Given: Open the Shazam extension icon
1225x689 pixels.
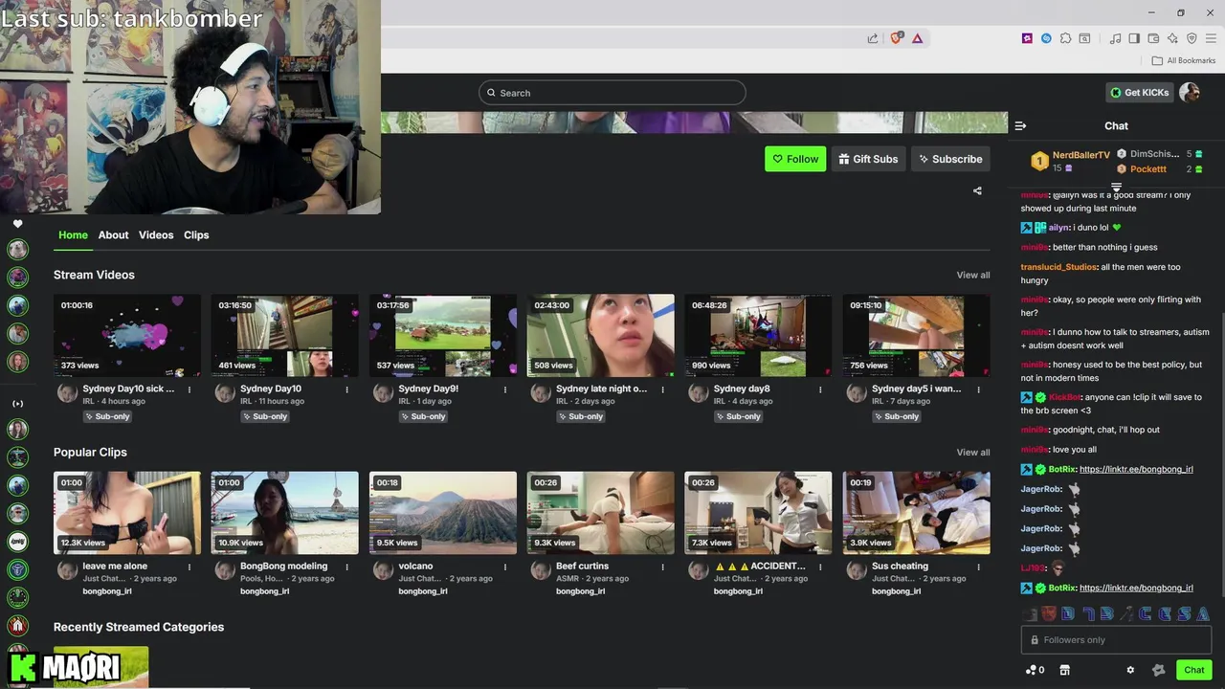Looking at the screenshot, I should 1046,38.
